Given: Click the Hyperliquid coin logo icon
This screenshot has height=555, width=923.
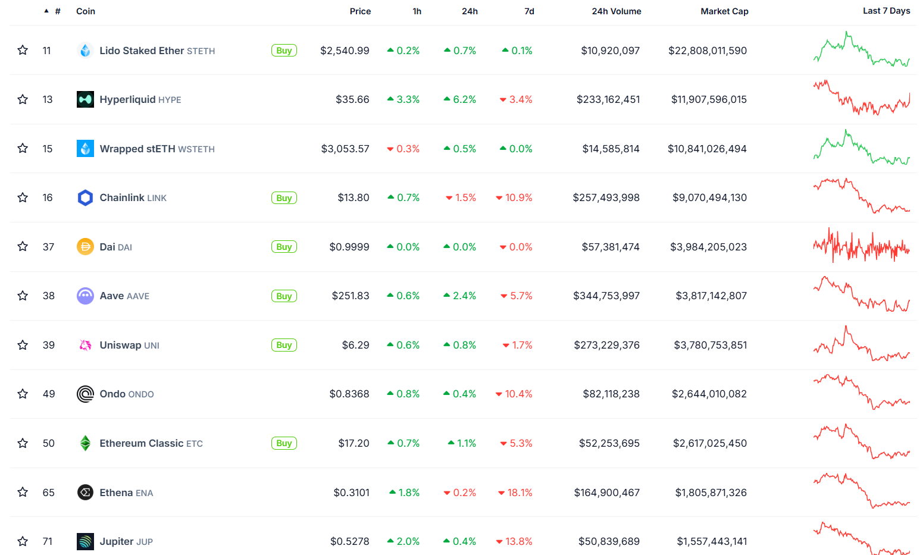Looking at the screenshot, I should [85, 99].
